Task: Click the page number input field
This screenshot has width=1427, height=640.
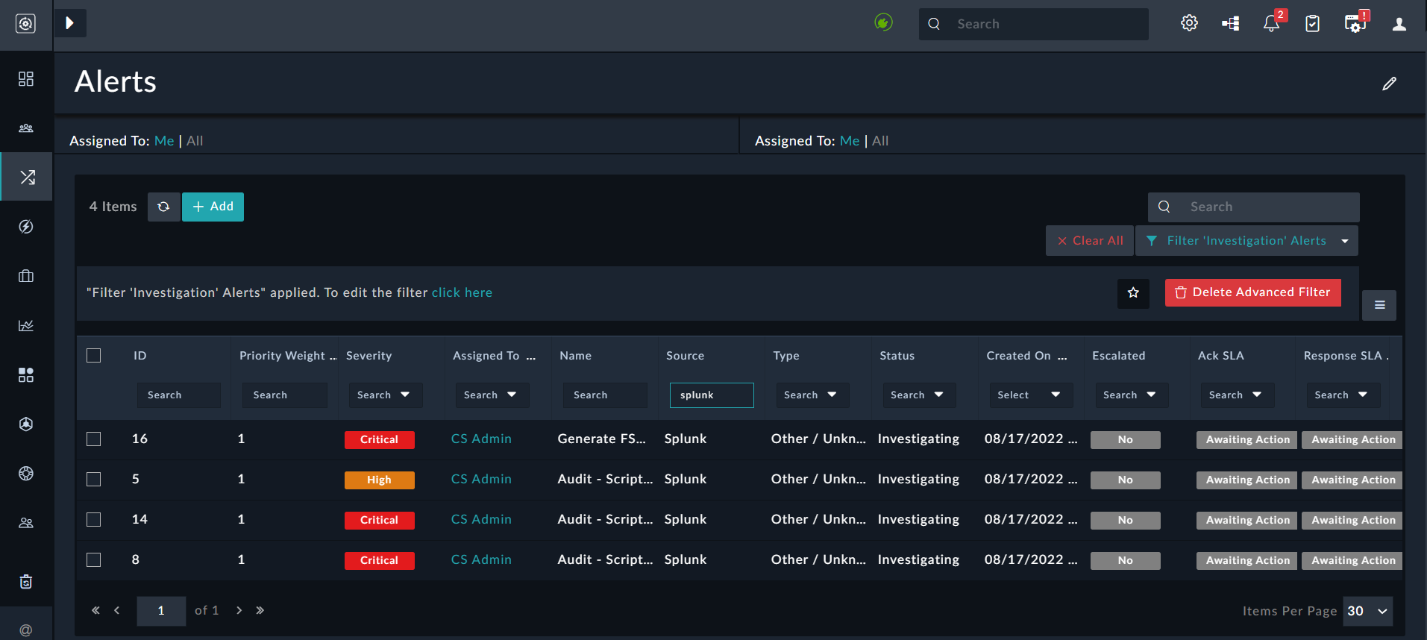Action: coord(161,611)
